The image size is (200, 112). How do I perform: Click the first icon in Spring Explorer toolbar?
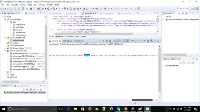(180, 63)
